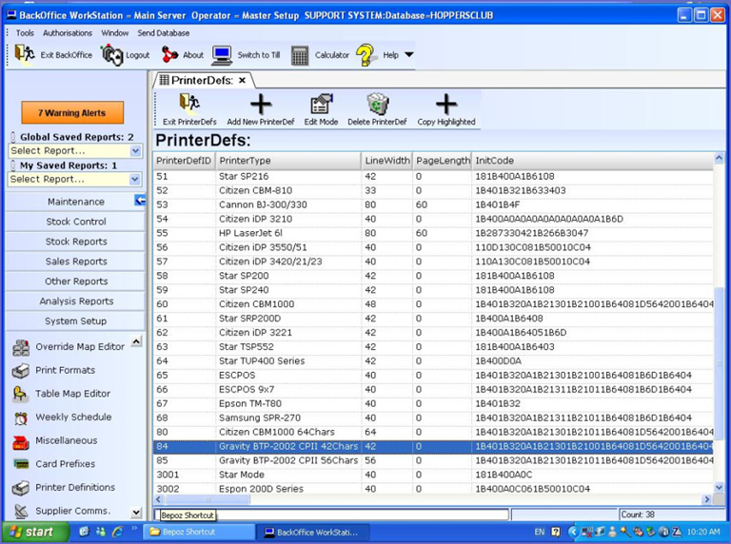Open Printer Definitions in the sidebar

click(x=75, y=488)
